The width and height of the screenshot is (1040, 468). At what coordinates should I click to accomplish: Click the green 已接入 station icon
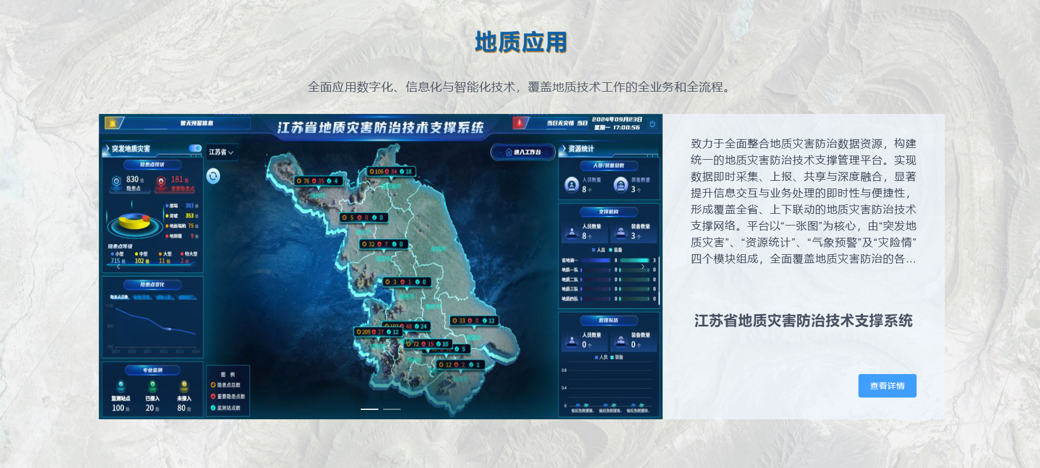pyautogui.click(x=153, y=386)
